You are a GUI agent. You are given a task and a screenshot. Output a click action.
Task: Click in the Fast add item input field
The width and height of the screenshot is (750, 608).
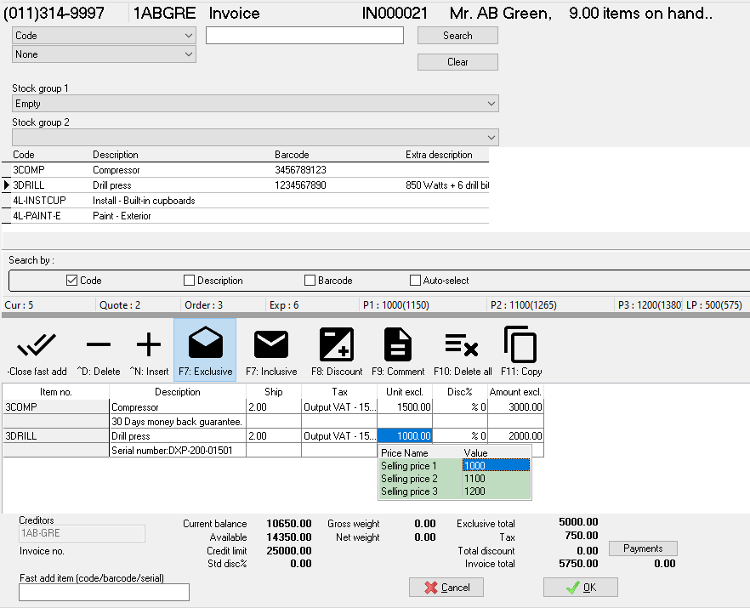coord(104,592)
